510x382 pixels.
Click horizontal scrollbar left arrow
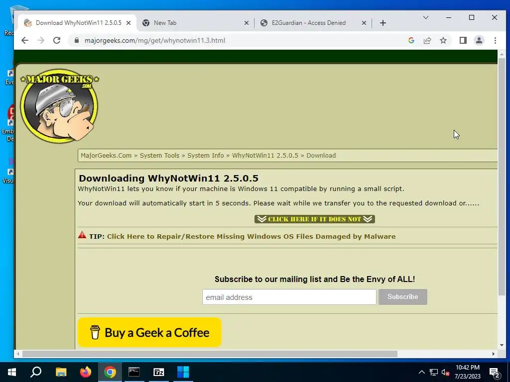[x=18, y=354]
